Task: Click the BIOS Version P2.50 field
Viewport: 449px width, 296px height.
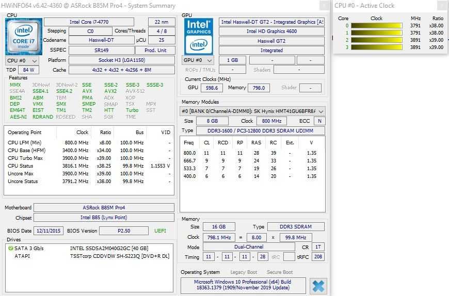Action: [x=124, y=231]
